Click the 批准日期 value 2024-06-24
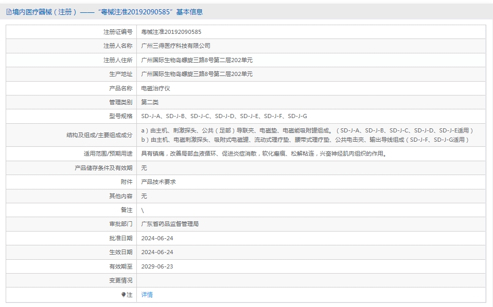The height and width of the screenshot is (307, 493). click(x=157, y=238)
